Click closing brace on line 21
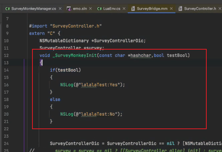Image resolution: width=222 pixels, height=152 pixels. 51,121
